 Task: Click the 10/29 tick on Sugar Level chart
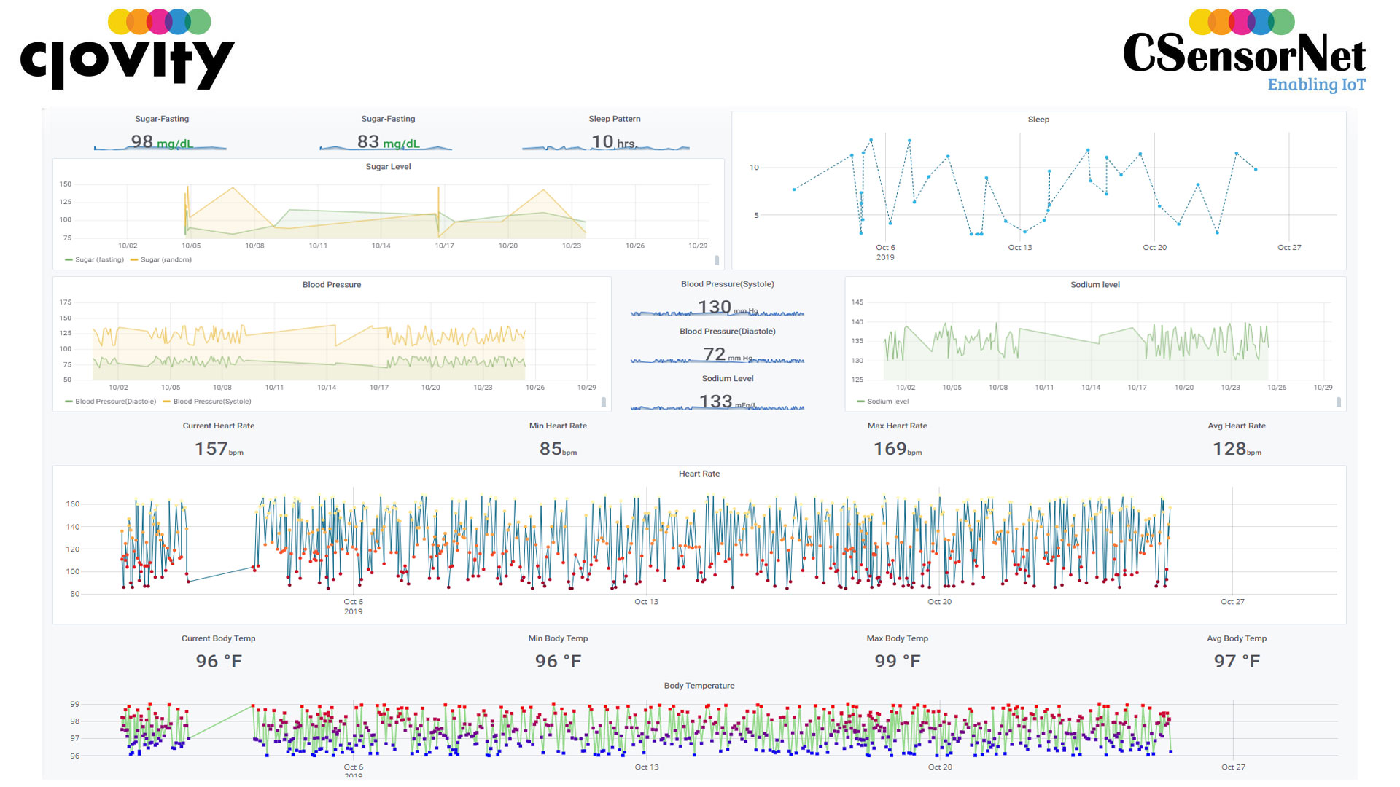pyautogui.click(x=698, y=246)
